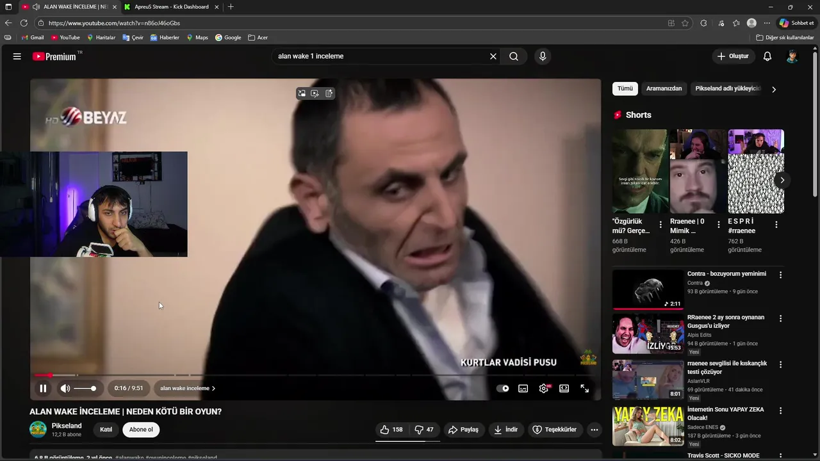Open 'İnternetin Sonu YAPAY ZEKA Olacak!' video
This screenshot has height=461, width=820.
click(x=725, y=414)
